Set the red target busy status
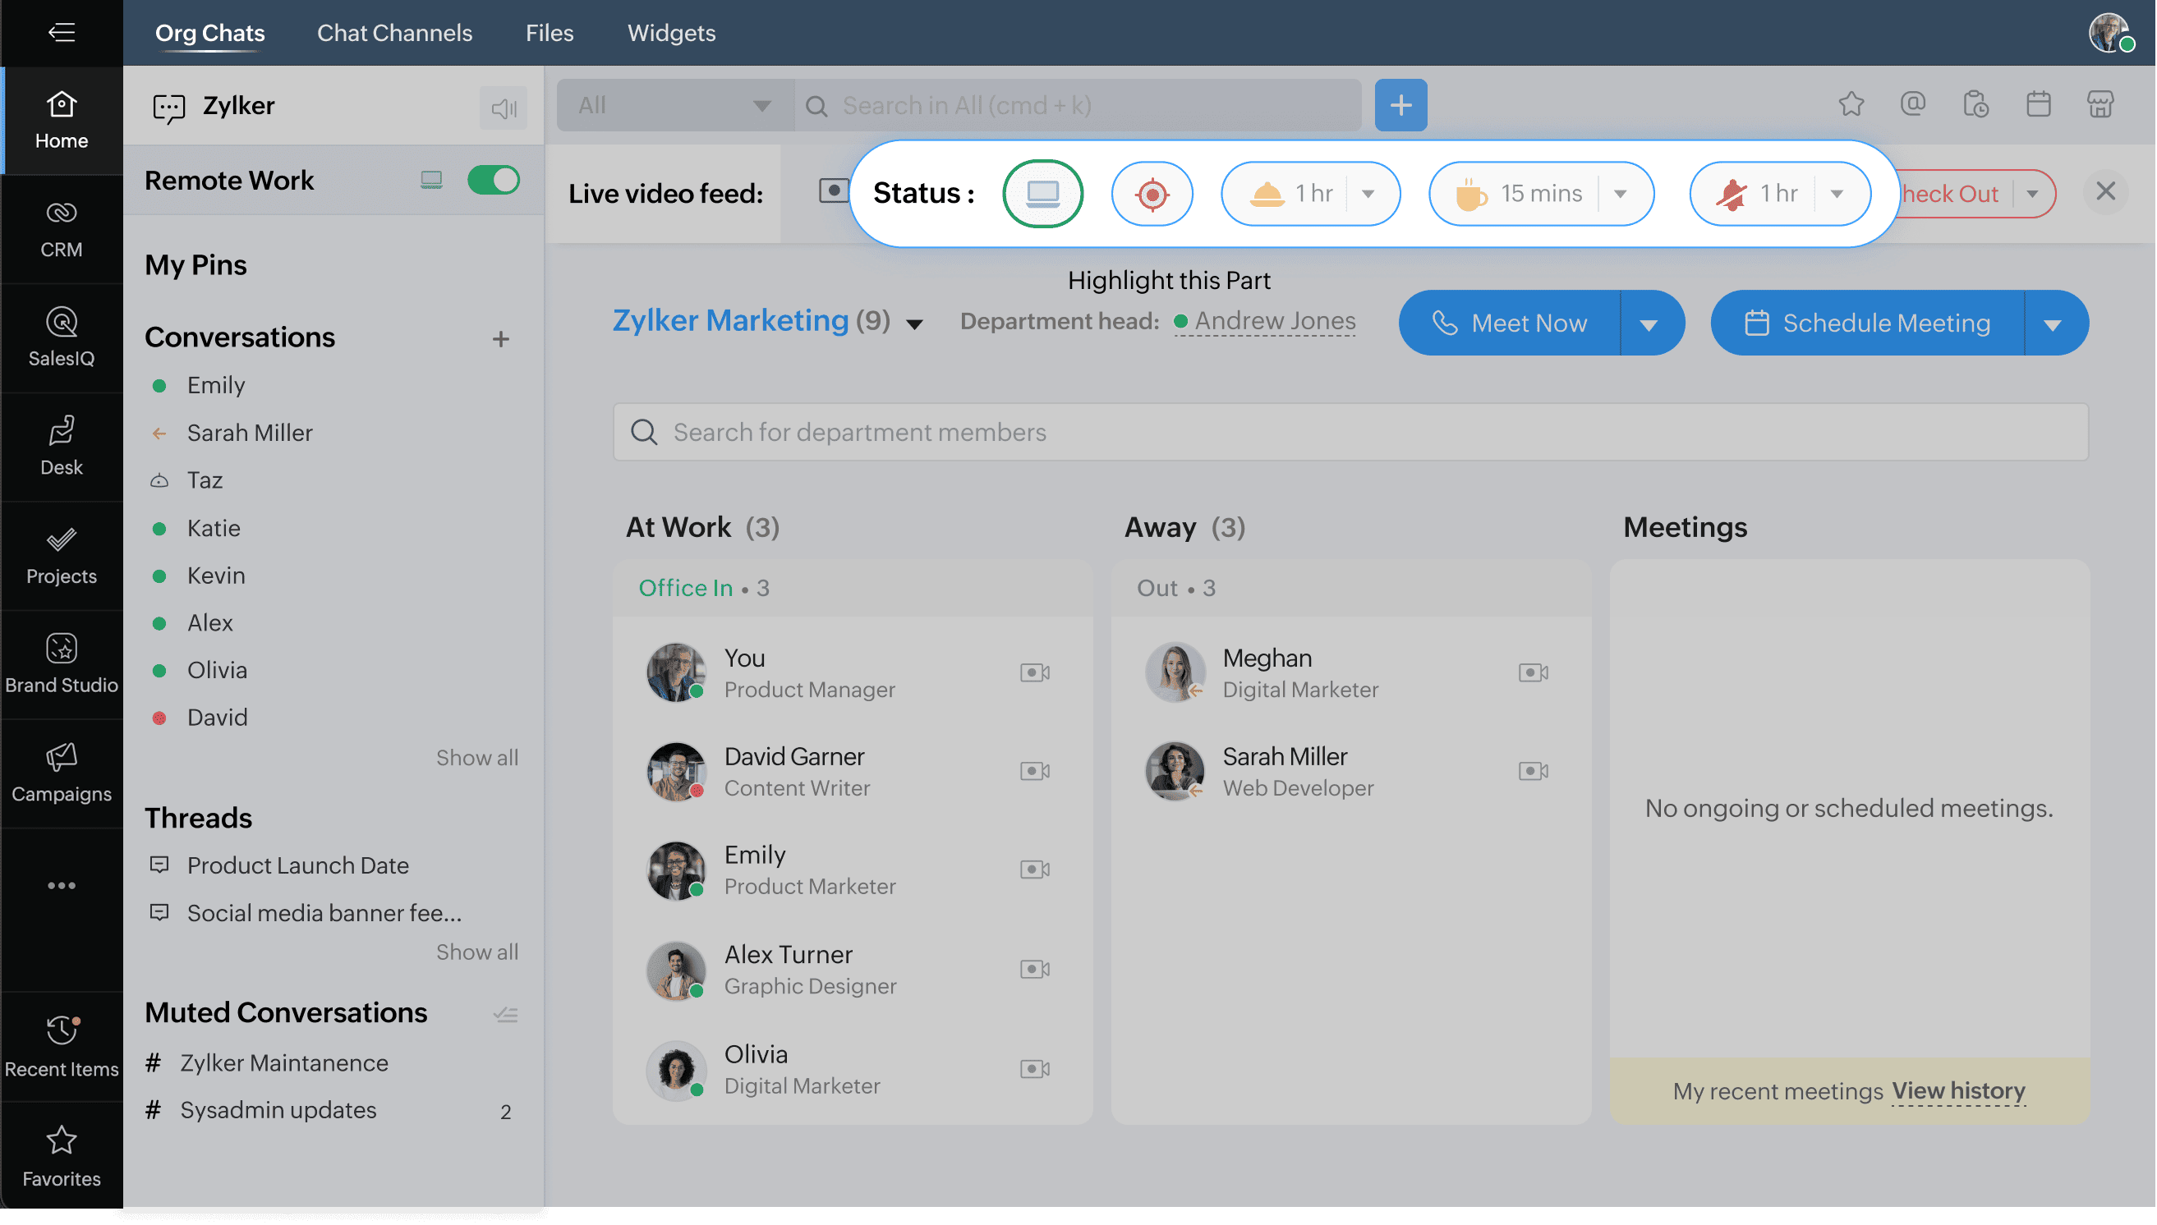The width and height of the screenshot is (2157, 1225). coord(1152,194)
